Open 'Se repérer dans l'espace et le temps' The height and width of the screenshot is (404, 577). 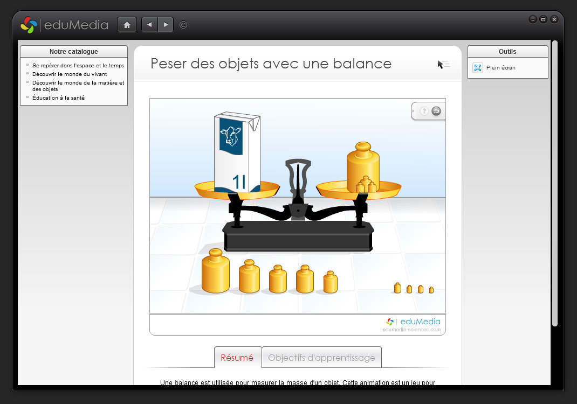(78, 66)
